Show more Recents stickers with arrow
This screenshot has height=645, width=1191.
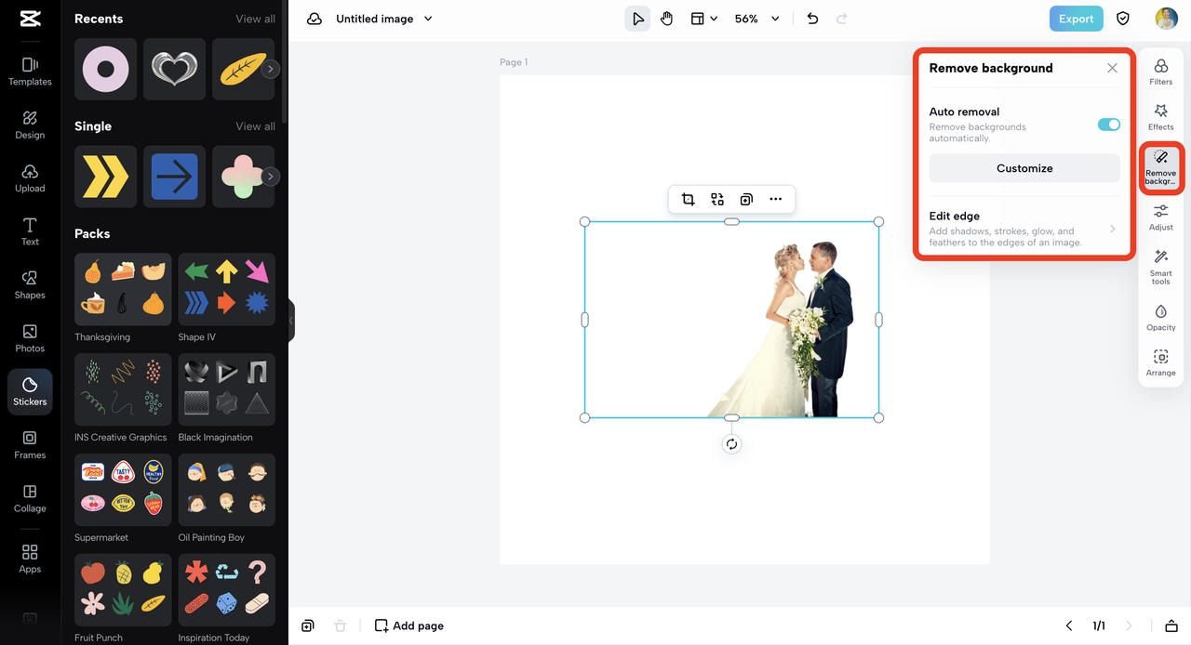(271, 69)
